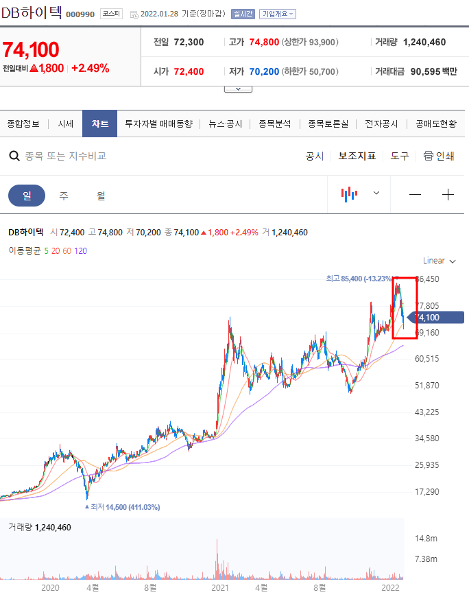The width and height of the screenshot is (469, 610).
Task: Click the 전일 72,300 value
Action: tap(189, 42)
